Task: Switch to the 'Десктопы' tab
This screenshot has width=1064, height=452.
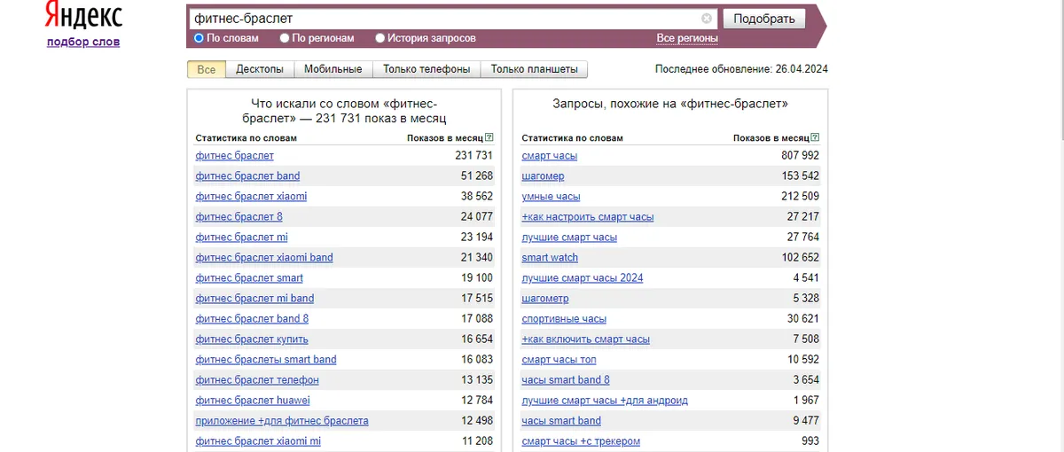Action: (260, 69)
